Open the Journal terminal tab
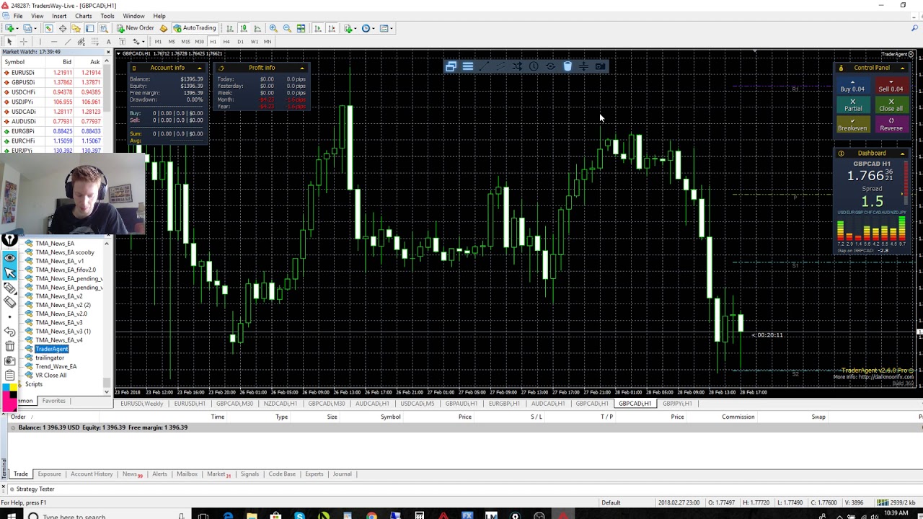This screenshot has width=923, height=519. [x=342, y=474]
